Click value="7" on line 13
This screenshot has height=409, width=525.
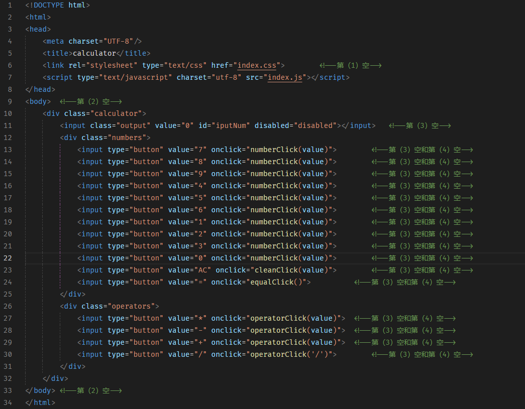(x=187, y=150)
